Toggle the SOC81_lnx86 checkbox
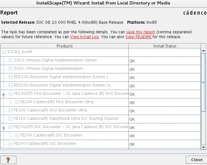 [4, 52]
